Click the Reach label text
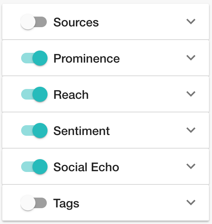 click(x=71, y=95)
